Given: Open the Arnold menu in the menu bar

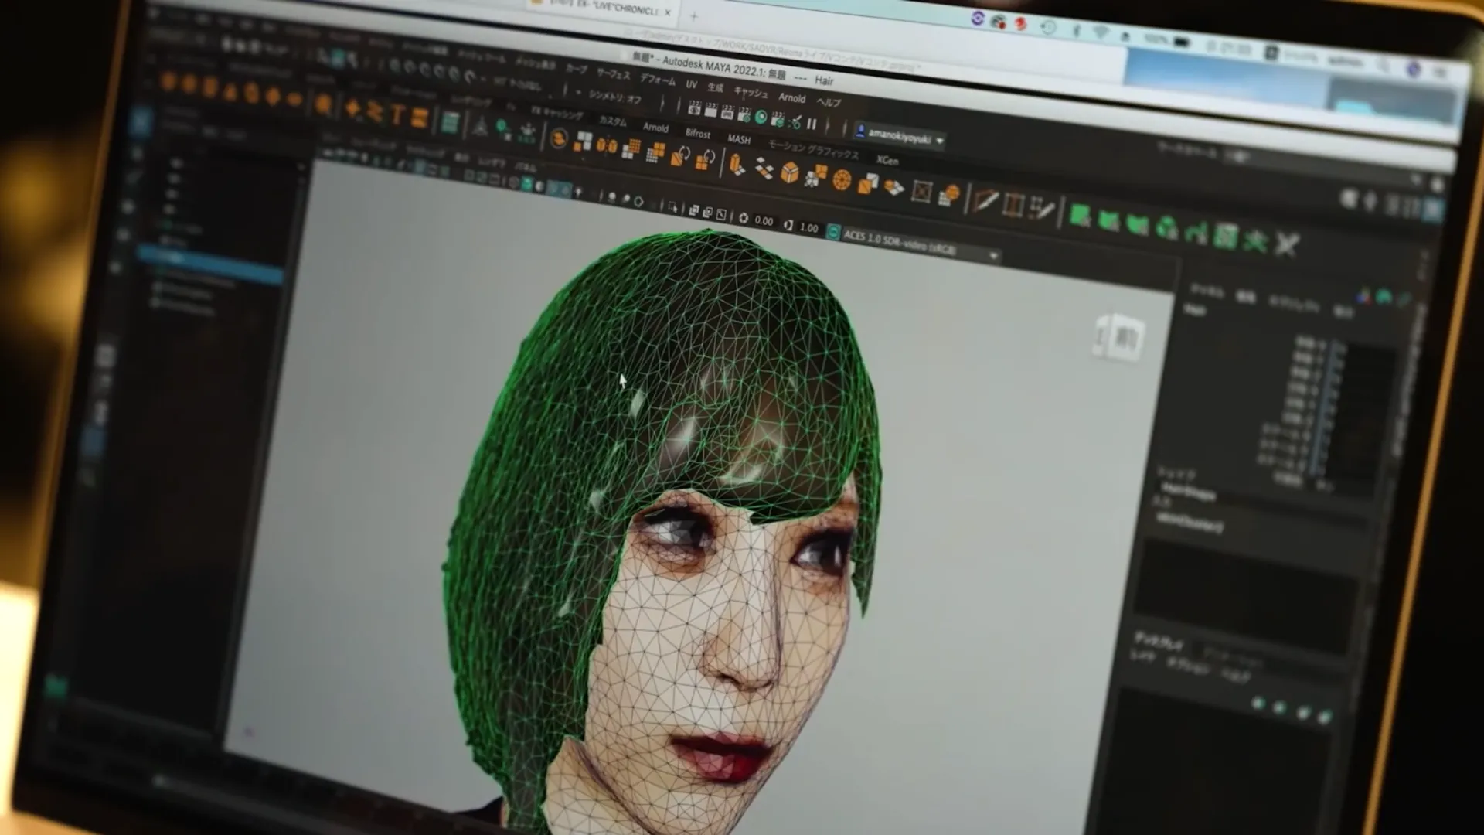Looking at the screenshot, I should (x=791, y=98).
